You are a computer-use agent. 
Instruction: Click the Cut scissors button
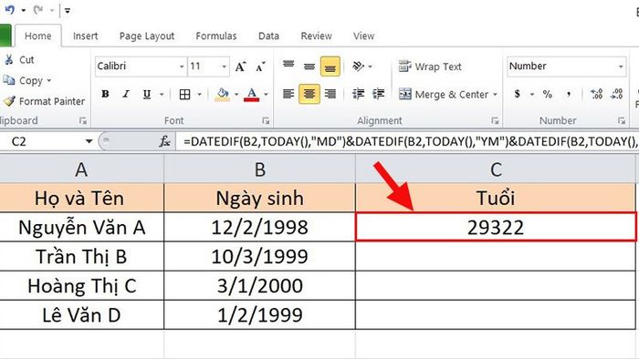pos(19,60)
